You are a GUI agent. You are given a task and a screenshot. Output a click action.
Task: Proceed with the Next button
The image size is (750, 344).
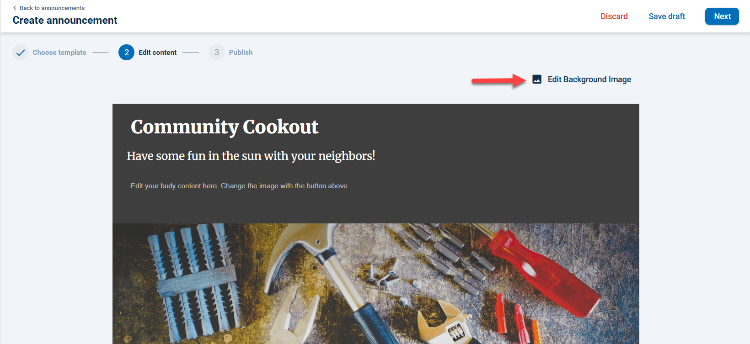[x=722, y=16]
